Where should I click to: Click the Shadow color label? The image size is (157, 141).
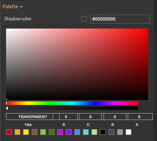click(x=18, y=19)
